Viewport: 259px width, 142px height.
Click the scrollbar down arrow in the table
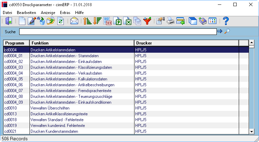pos(251,131)
